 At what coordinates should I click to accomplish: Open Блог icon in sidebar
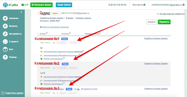pos(5,49)
